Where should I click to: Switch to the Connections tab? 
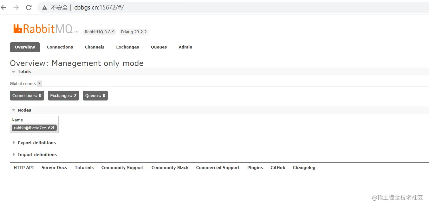(x=60, y=47)
